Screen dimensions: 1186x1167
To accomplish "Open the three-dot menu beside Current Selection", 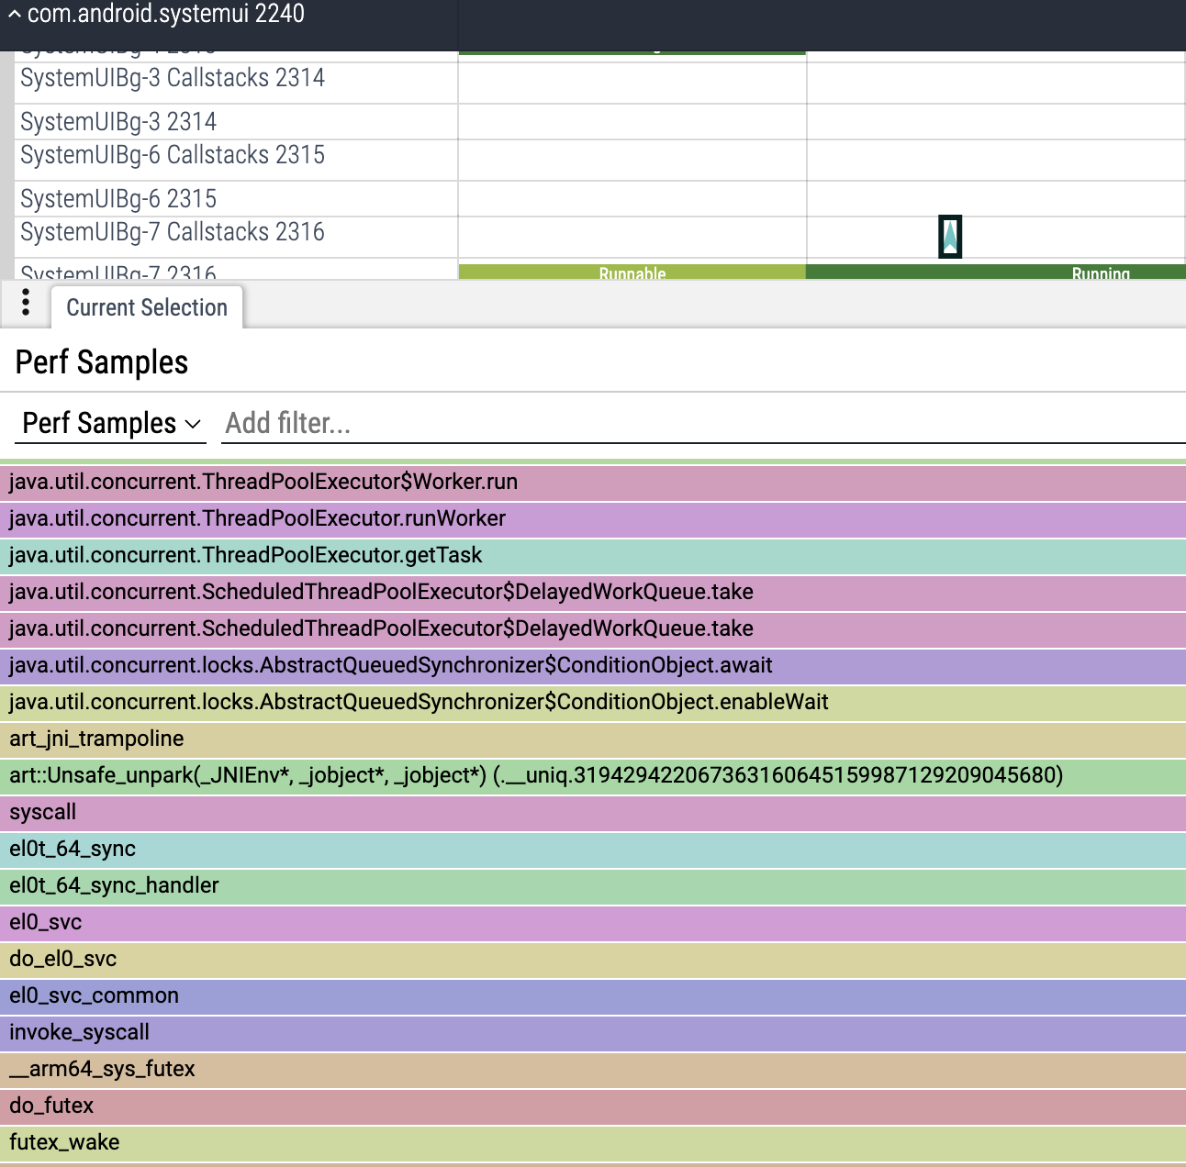I will pyautogui.click(x=26, y=303).
